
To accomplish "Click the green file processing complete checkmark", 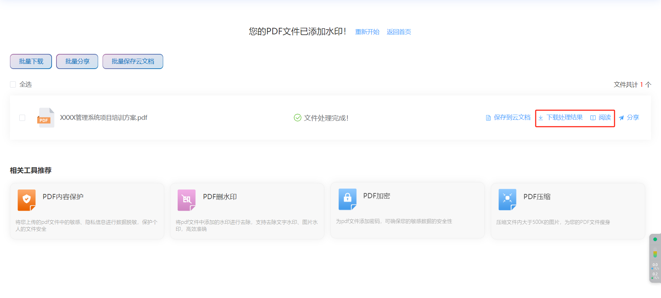I will (x=297, y=118).
